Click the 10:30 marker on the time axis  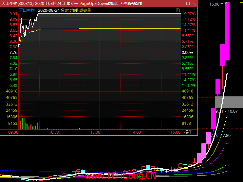click(x=54, y=132)
